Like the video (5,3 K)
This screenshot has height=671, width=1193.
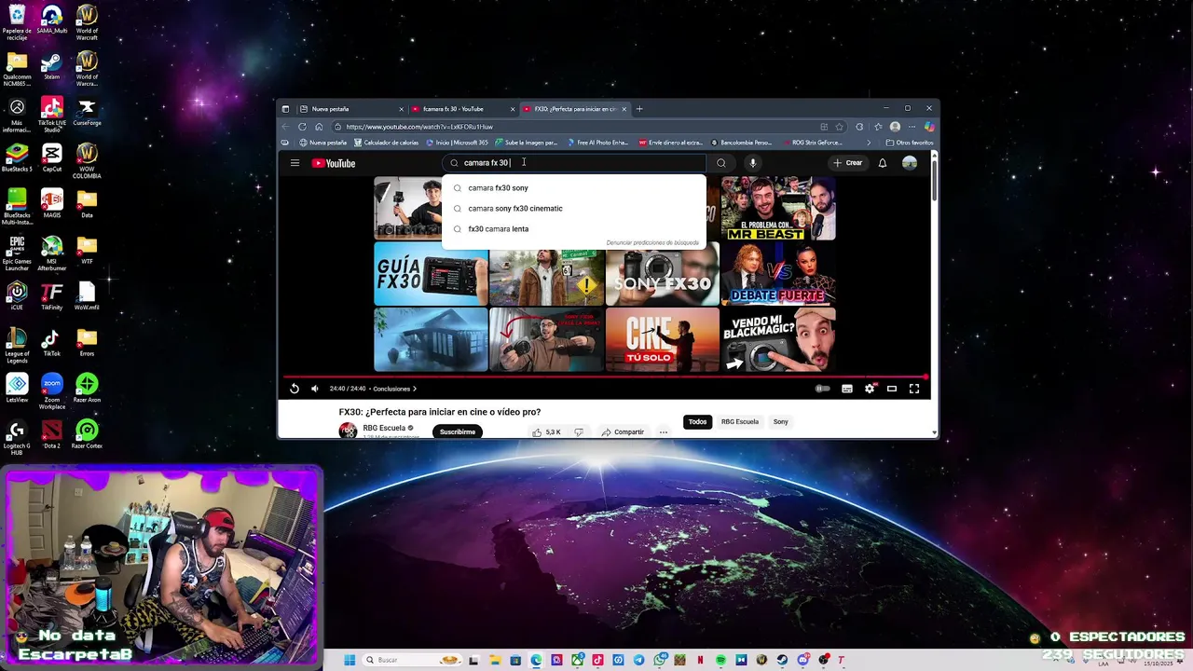[x=546, y=432]
